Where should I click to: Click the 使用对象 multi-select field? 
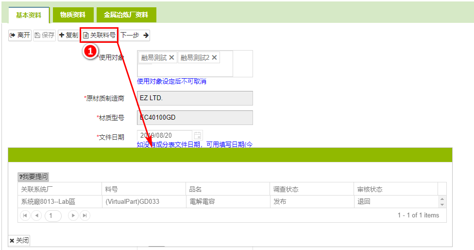click(x=195, y=64)
